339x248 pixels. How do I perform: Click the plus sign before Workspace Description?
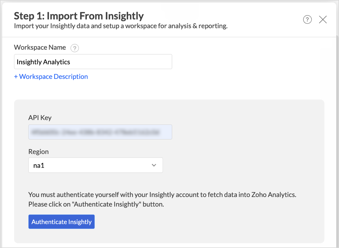point(16,77)
